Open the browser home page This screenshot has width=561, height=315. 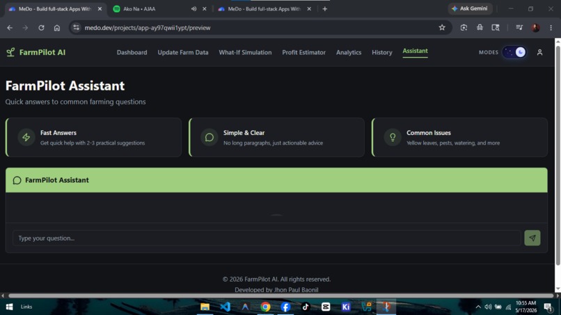57,28
